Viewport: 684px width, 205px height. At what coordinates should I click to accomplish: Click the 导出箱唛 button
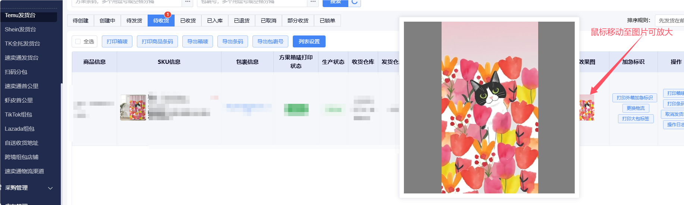[x=198, y=41]
